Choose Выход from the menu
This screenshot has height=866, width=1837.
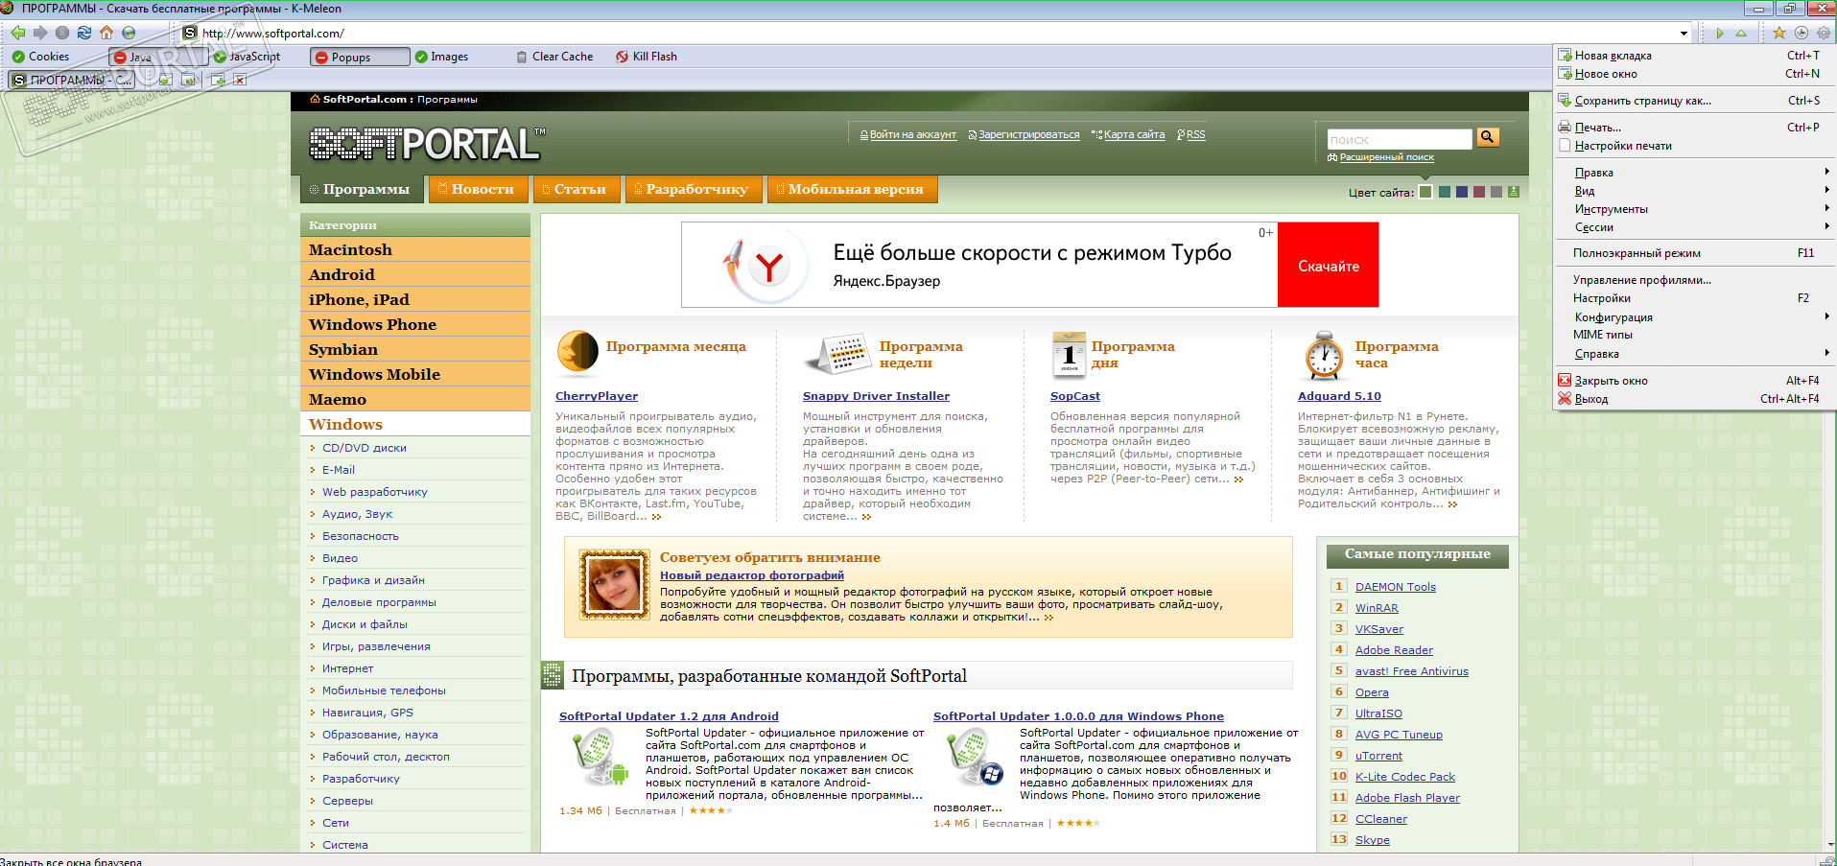pos(1695,399)
